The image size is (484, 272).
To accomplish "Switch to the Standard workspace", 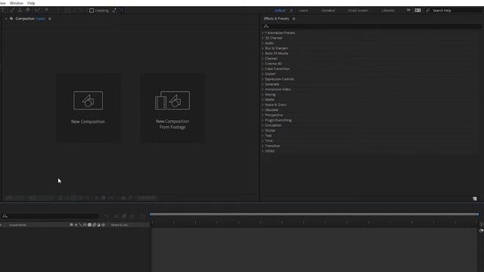I will coord(327,11).
